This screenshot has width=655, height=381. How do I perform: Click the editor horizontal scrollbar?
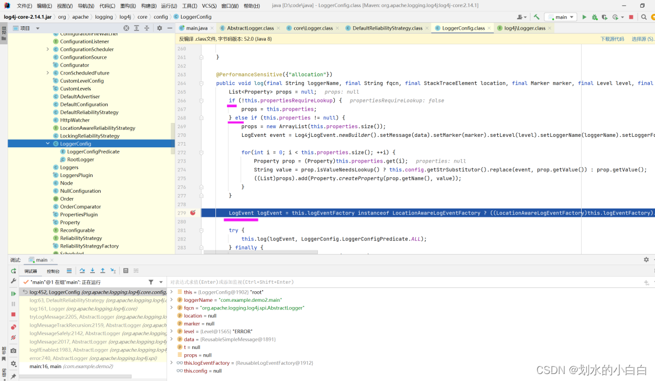click(261, 252)
